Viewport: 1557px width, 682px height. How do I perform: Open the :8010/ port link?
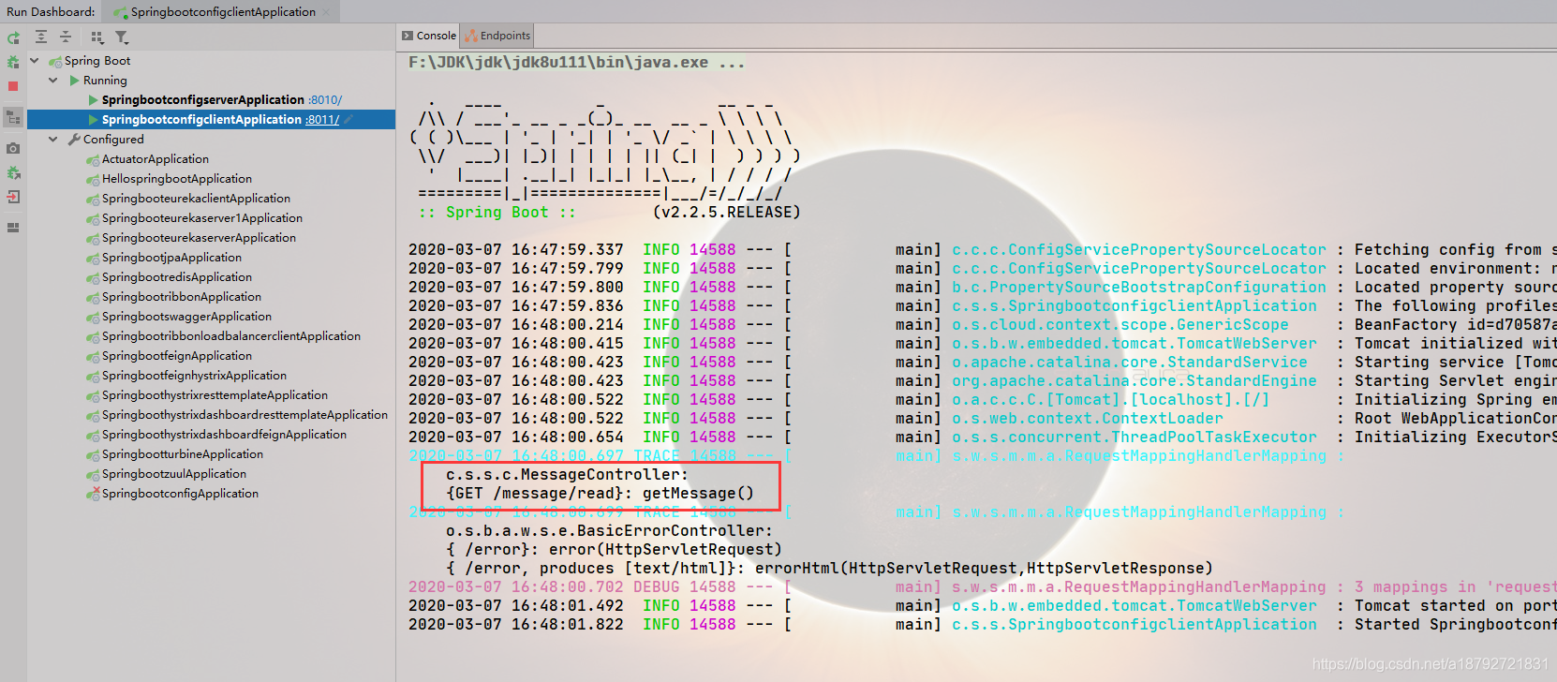[x=325, y=100]
